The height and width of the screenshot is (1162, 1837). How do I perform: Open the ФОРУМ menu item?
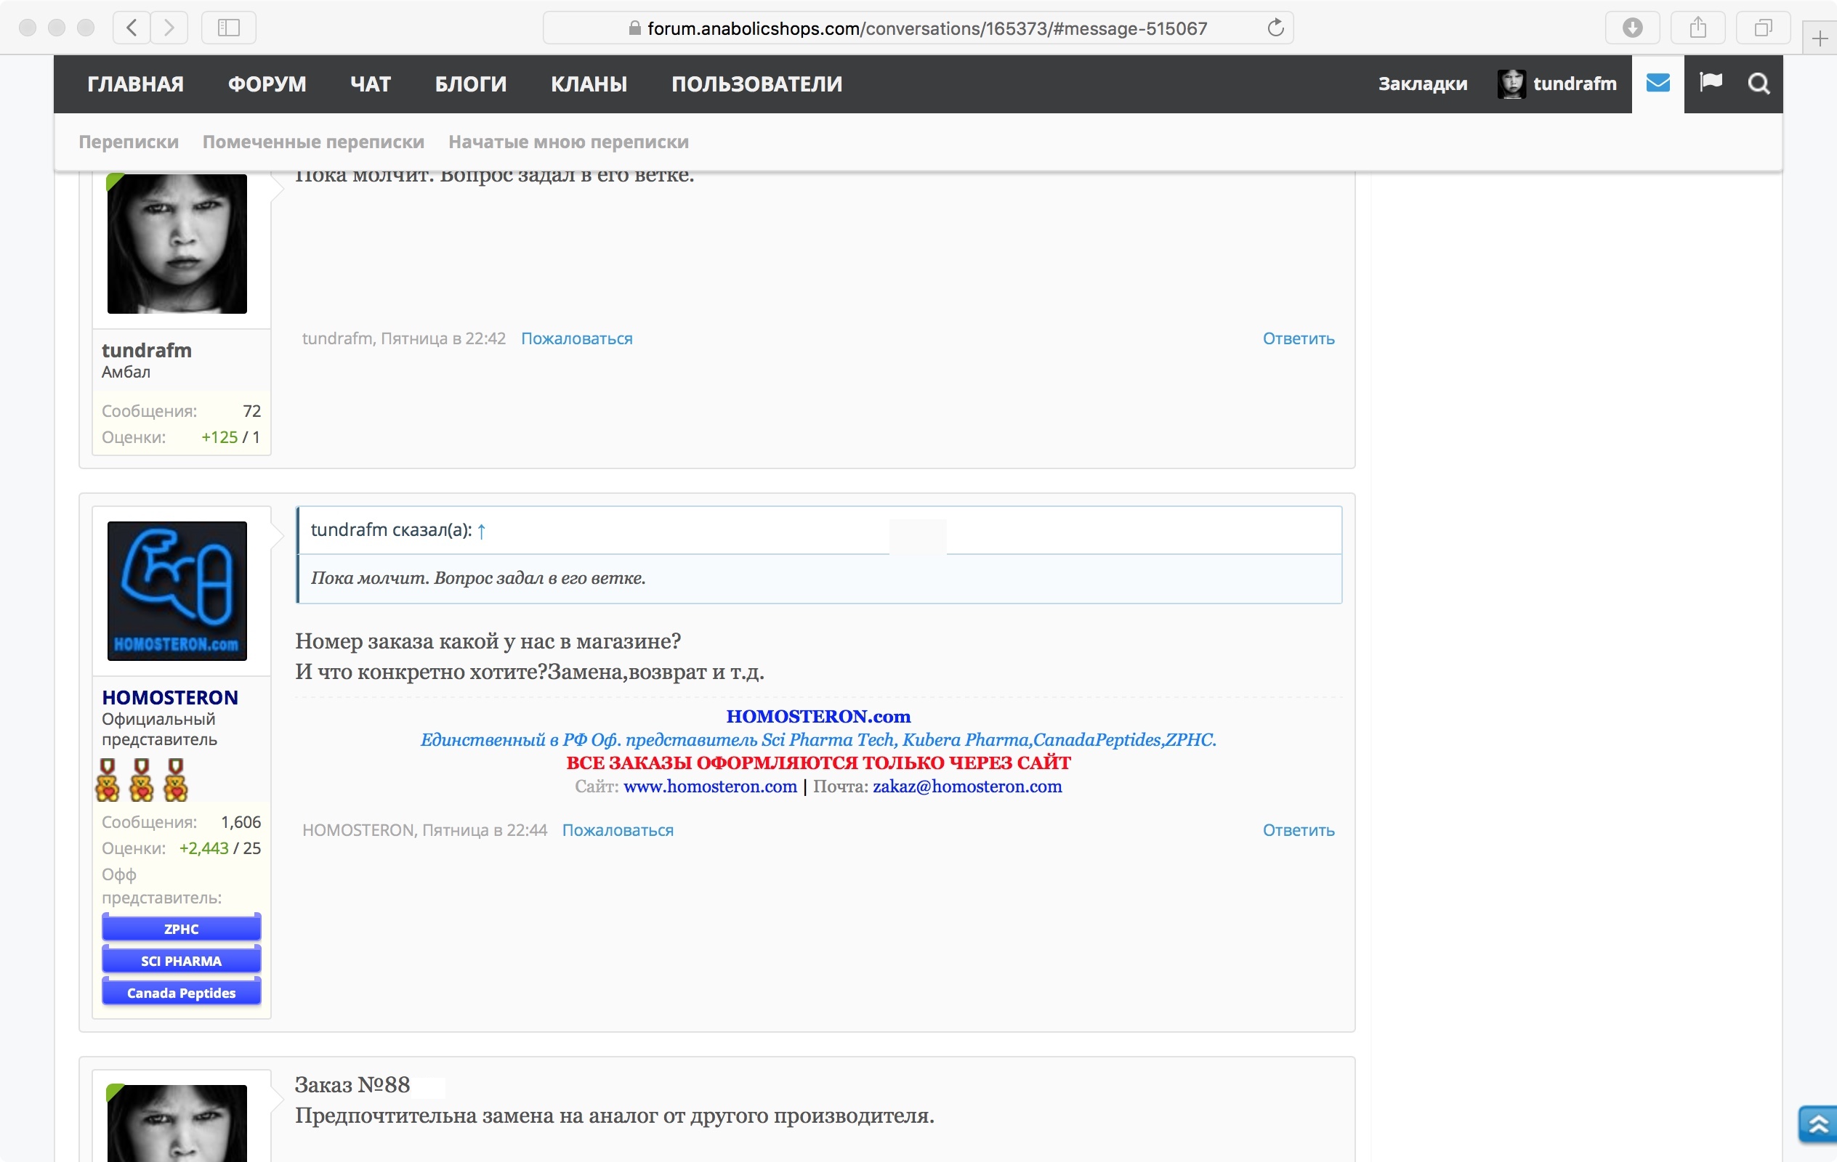(x=267, y=84)
